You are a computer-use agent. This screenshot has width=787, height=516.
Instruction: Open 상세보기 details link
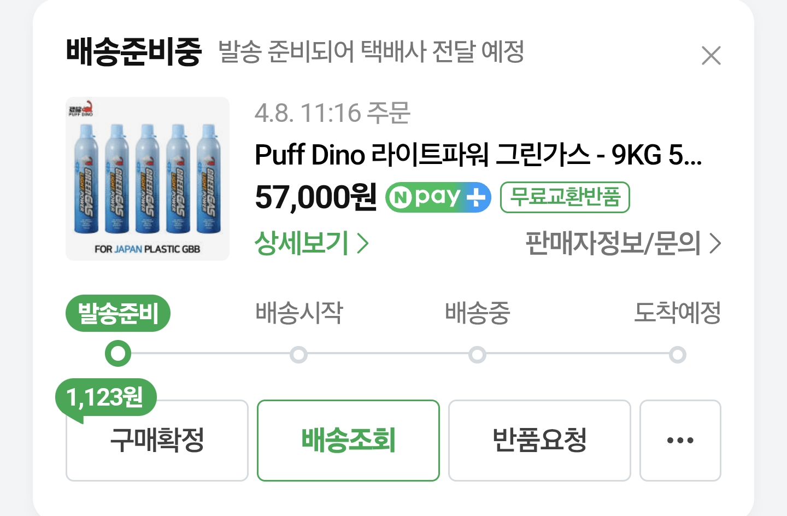pyautogui.click(x=312, y=243)
